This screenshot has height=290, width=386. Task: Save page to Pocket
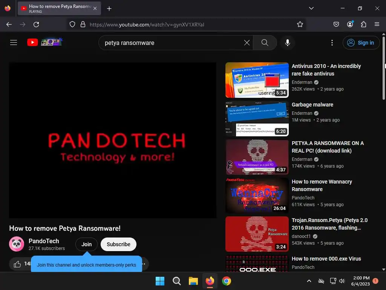[336, 25]
